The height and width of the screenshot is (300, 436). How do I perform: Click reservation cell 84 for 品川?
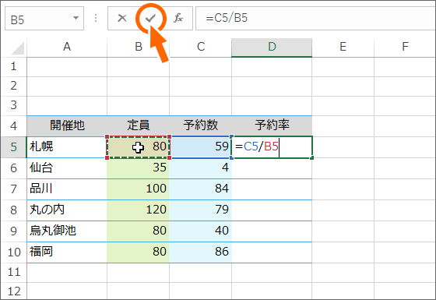(201, 189)
